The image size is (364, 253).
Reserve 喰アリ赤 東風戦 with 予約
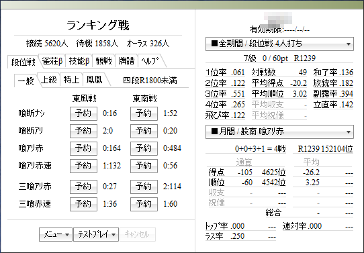point(83,148)
